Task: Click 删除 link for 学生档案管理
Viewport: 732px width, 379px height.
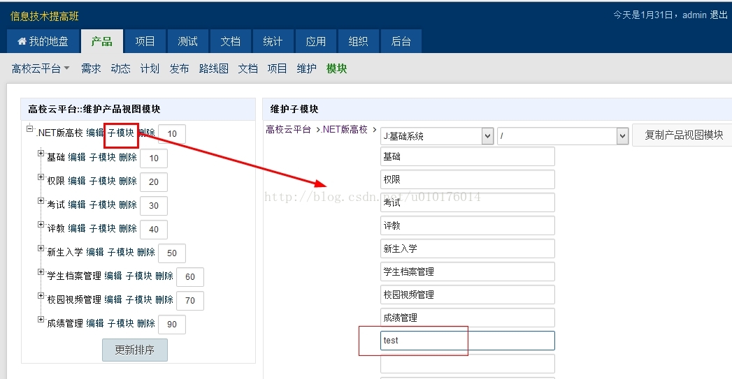Action: pyautogui.click(x=164, y=276)
